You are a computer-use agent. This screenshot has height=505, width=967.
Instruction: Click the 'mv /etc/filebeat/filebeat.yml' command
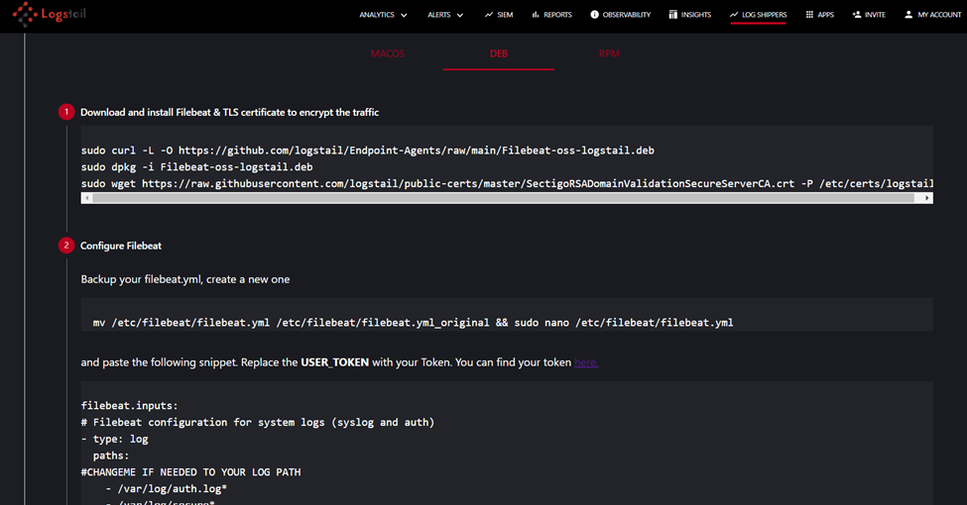pyautogui.click(x=413, y=323)
